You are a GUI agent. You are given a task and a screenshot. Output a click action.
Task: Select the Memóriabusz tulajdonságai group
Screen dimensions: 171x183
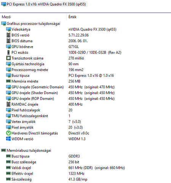click(x=29, y=151)
